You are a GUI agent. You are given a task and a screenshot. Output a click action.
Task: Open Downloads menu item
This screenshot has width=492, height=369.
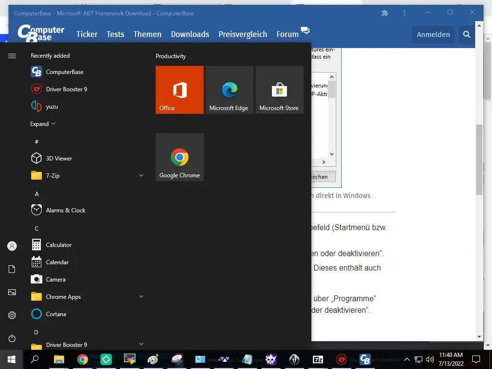tap(190, 34)
